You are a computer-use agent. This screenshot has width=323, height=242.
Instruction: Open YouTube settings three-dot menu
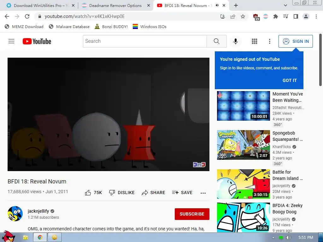coord(269,41)
